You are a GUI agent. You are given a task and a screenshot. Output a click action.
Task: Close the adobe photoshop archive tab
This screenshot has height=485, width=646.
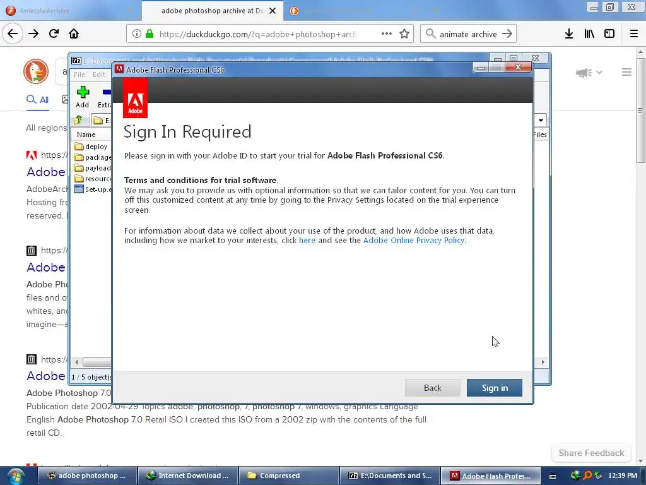click(273, 11)
